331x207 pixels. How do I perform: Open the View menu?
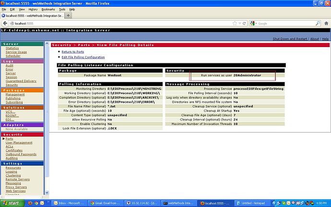22,9
